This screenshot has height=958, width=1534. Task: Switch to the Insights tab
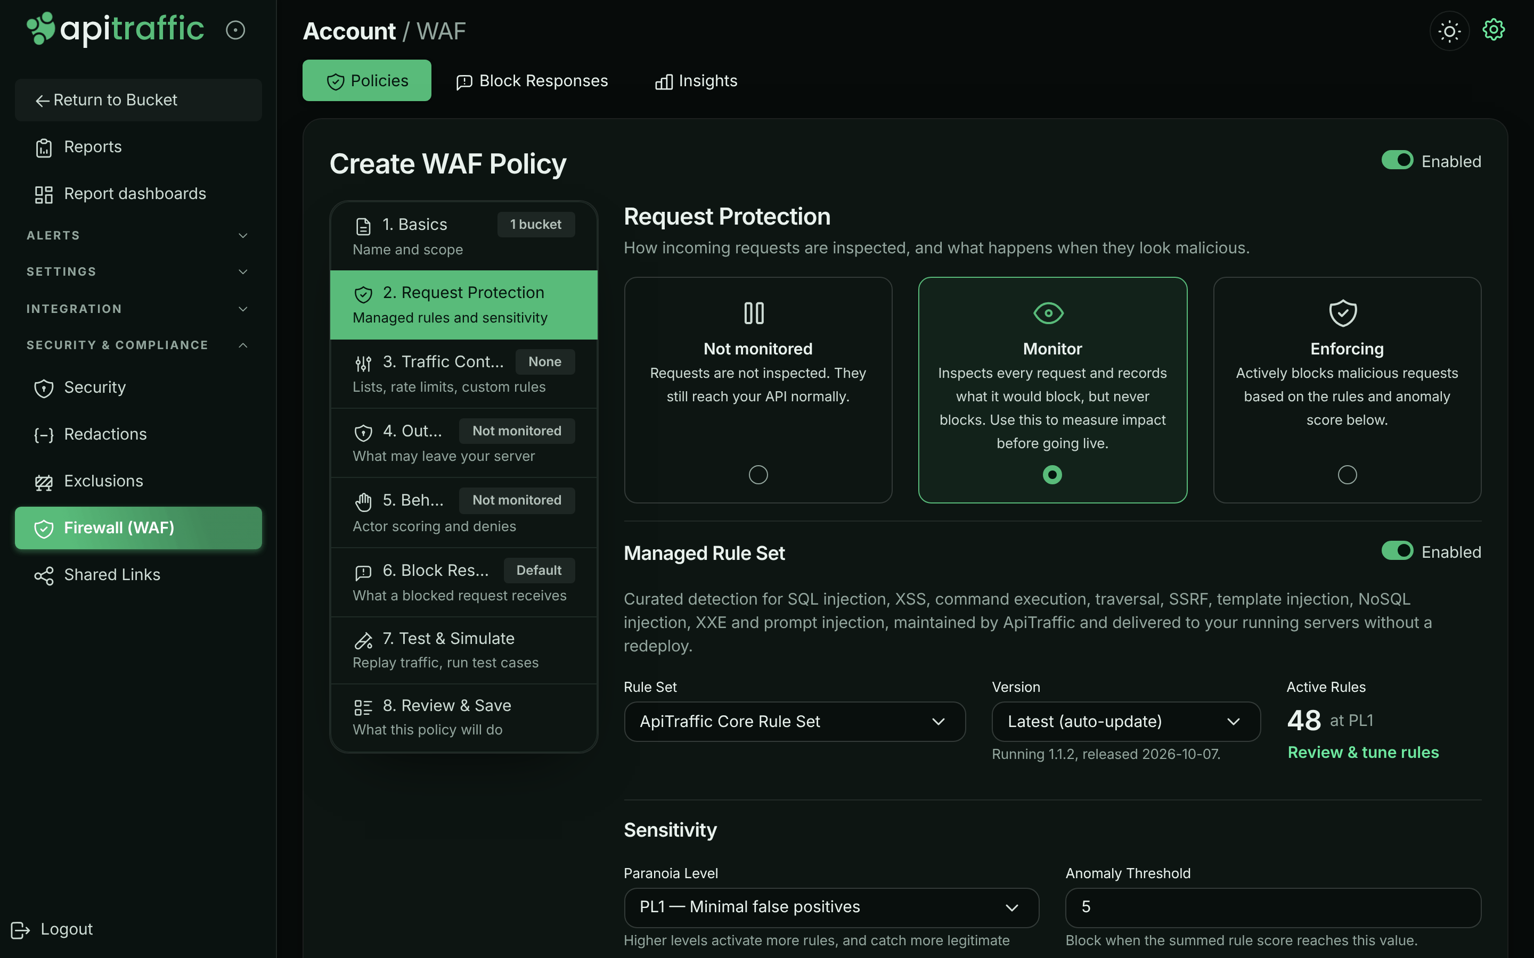(696, 80)
